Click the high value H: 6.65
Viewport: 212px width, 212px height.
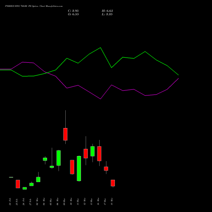[x=107, y=11]
